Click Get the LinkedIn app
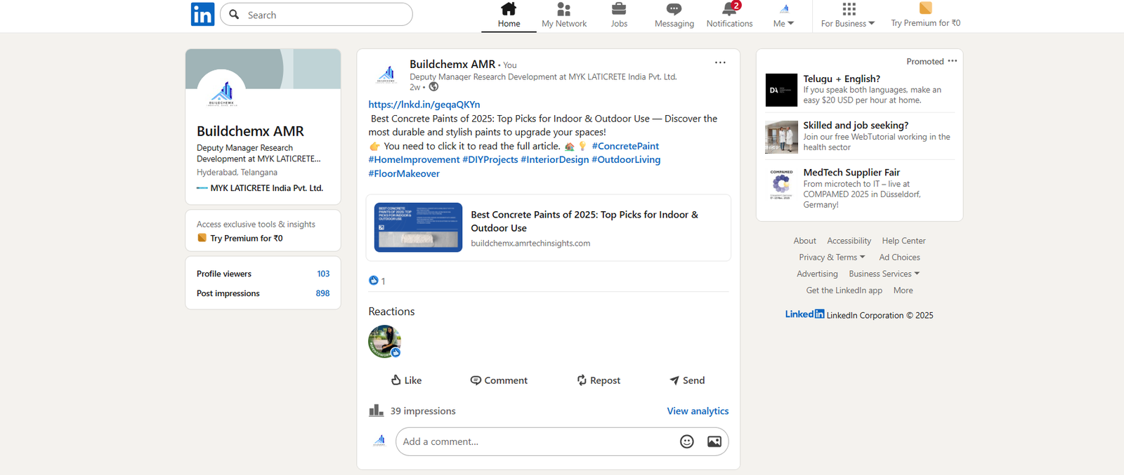 (x=844, y=290)
